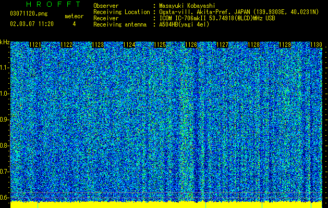
Task: Select receiver text ICOM IC-706mkII
Action: [x=184, y=18]
